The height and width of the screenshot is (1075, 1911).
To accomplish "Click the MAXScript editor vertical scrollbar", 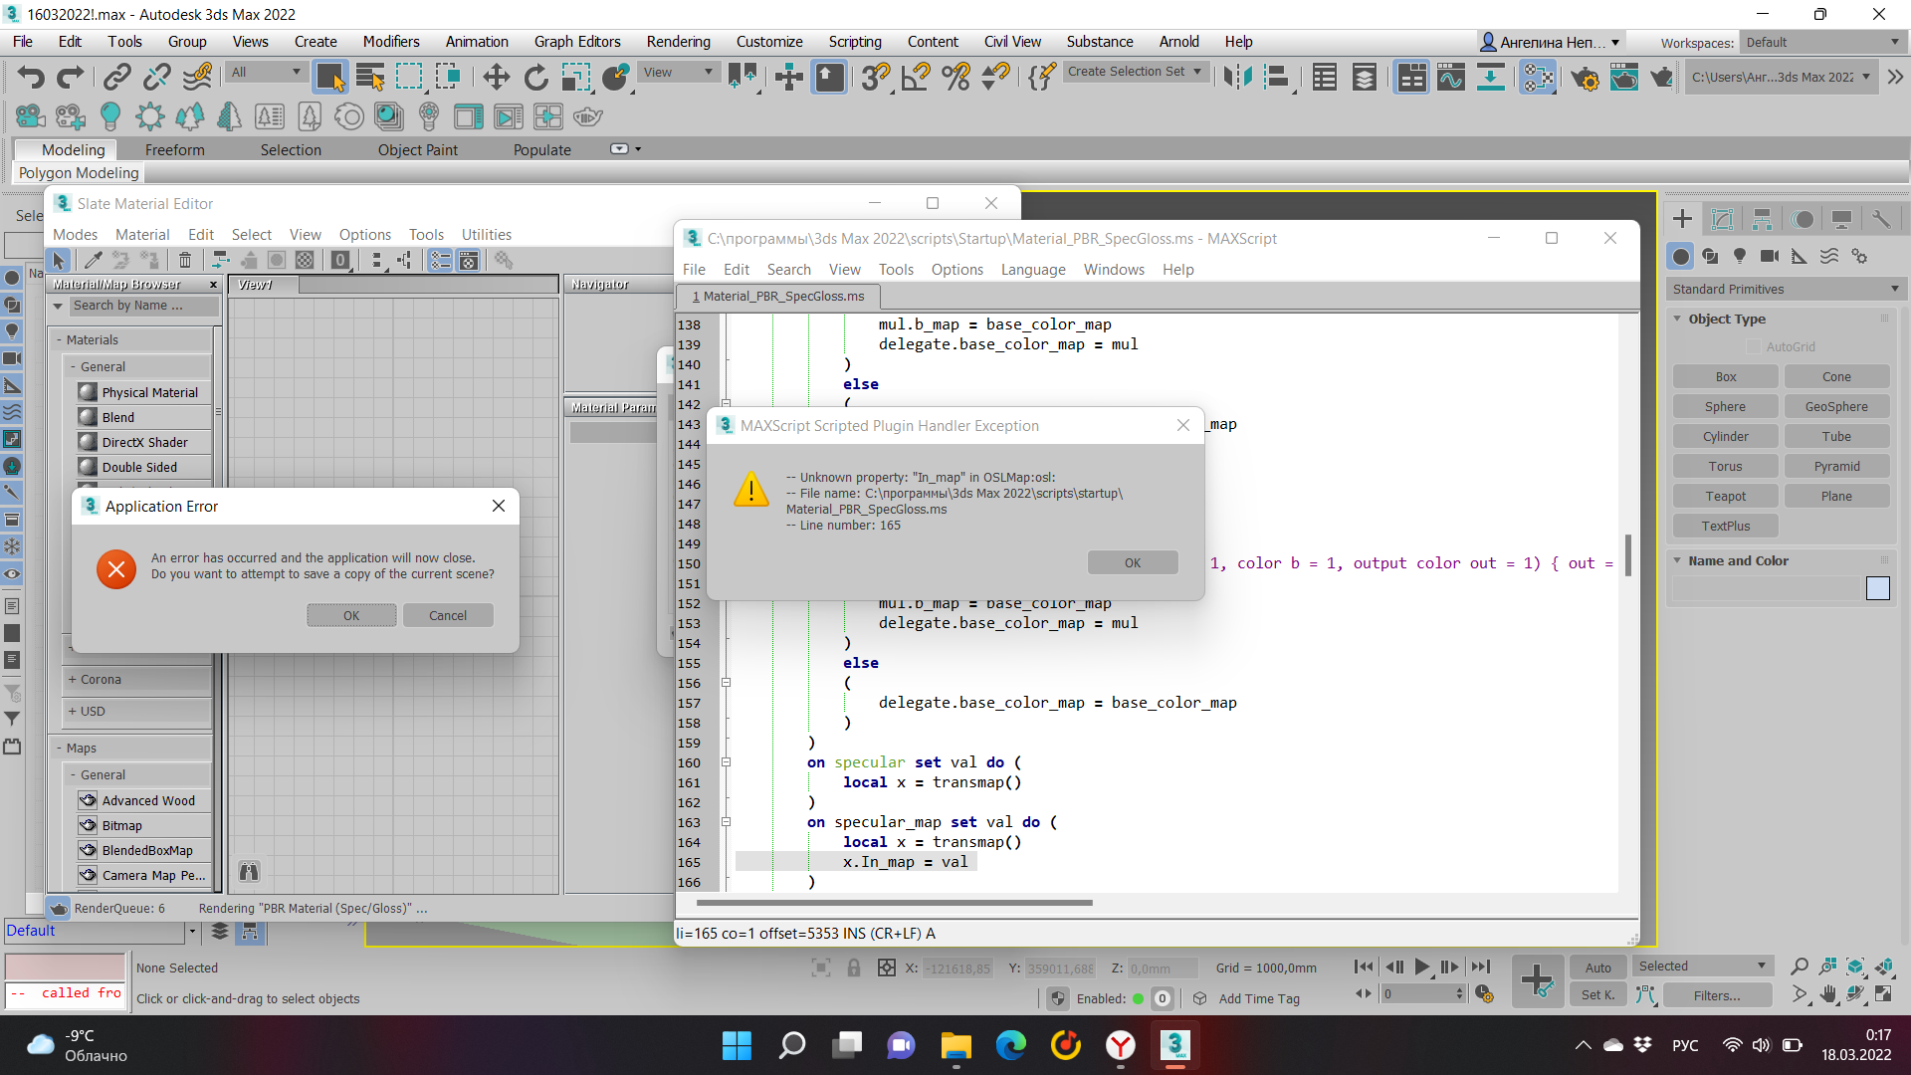I will [x=1628, y=555].
